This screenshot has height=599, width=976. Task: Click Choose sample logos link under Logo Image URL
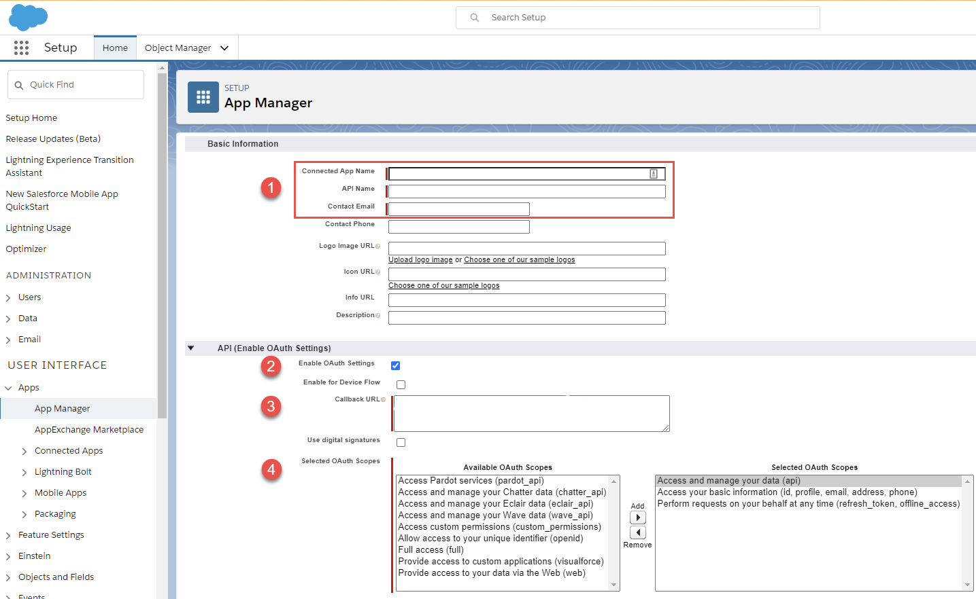(x=520, y=260)
